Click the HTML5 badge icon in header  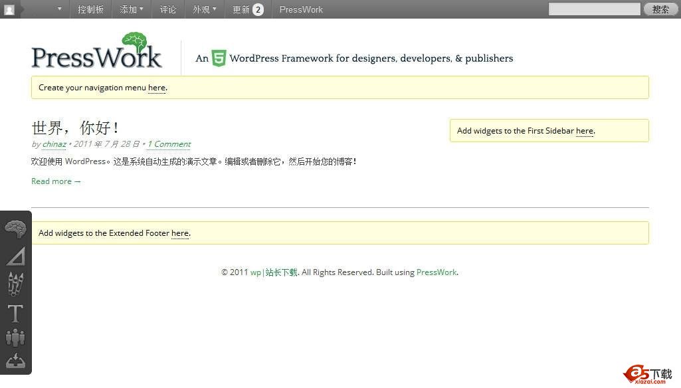219,58
